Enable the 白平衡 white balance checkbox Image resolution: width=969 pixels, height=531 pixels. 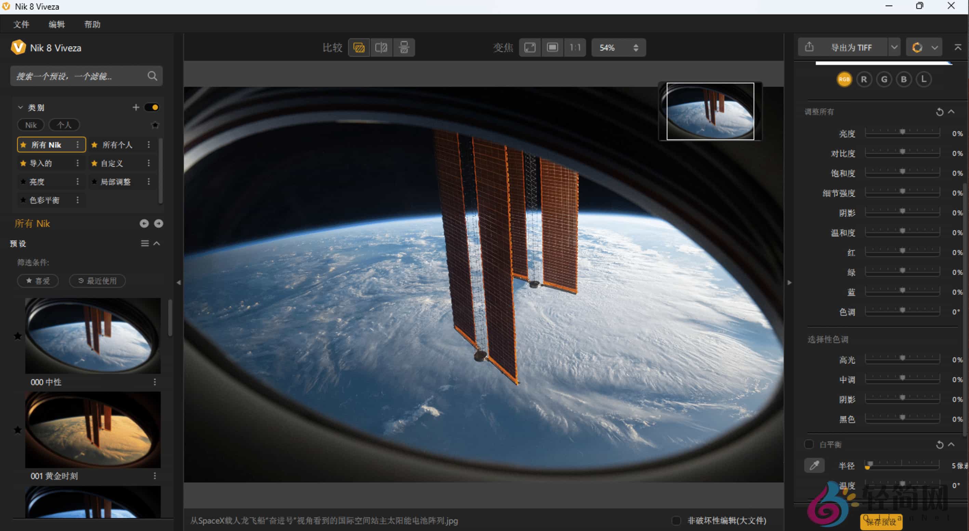[x=809, y=445]
